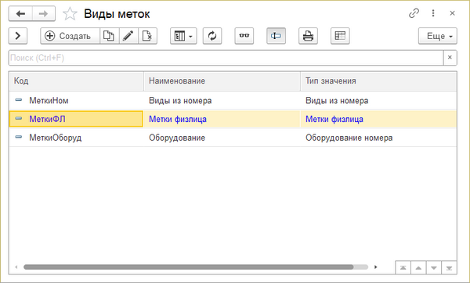
Task: Click the МеткиФЛ row item icon
Action: 19,119
